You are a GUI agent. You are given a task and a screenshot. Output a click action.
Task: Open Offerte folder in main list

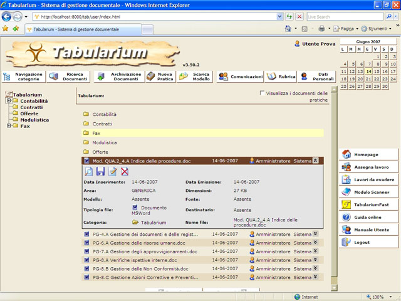[100, 152]
